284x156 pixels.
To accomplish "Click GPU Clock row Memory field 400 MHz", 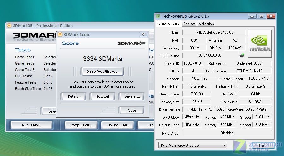I will [x=227, y=117].
